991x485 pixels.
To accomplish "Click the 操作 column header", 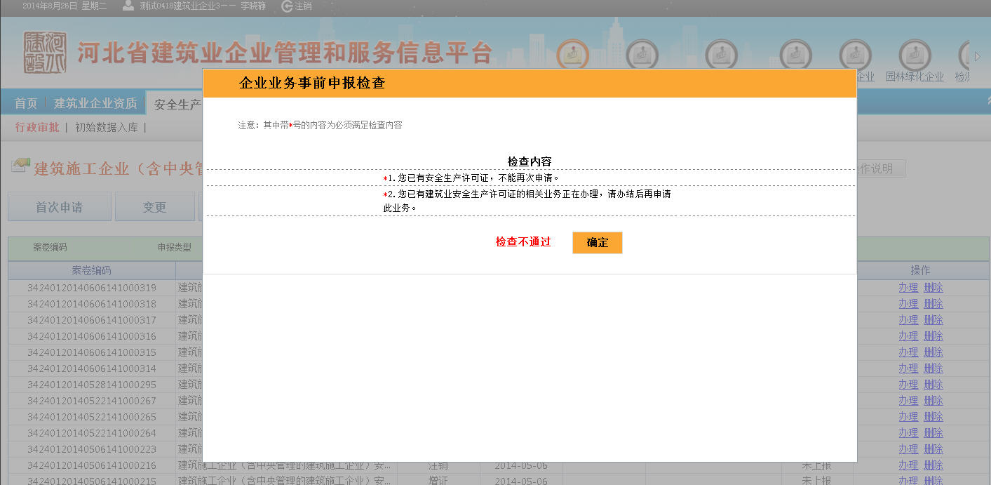I will (x=920, y=270).
